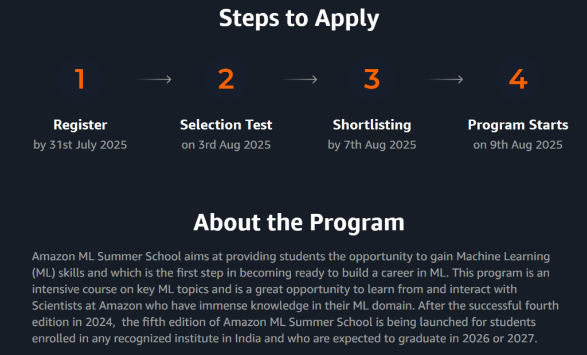Click the orange step number 3
The height and width of the screenshot is (355, 587).
tap(371, 79)
